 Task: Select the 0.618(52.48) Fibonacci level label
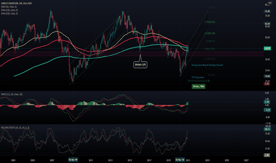pos(210,33)
